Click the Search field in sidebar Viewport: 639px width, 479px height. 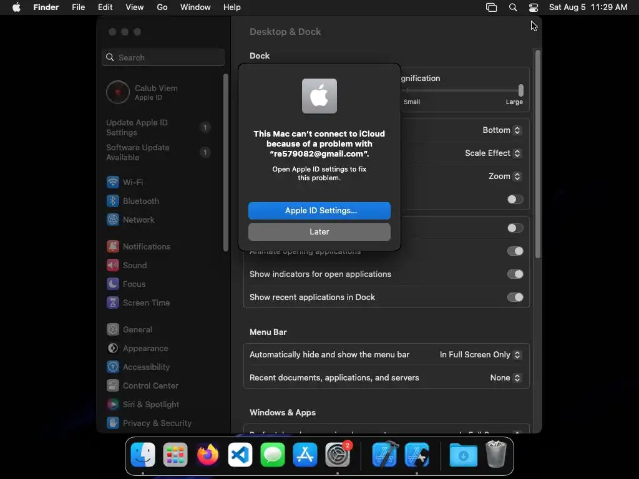coord(163,57)
